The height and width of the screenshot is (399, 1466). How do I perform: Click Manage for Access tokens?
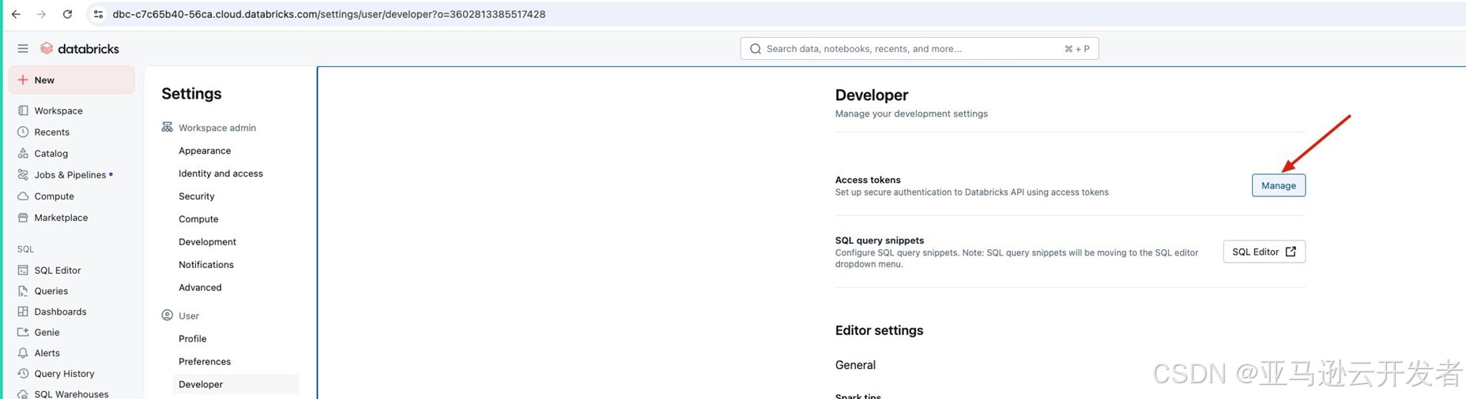(1278, 185)
